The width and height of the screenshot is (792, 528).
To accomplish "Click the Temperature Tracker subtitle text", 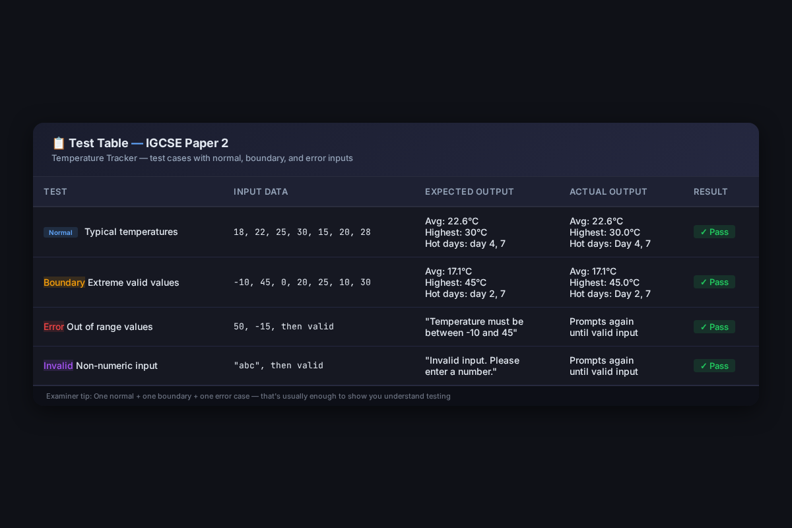I will pos(202,158).
